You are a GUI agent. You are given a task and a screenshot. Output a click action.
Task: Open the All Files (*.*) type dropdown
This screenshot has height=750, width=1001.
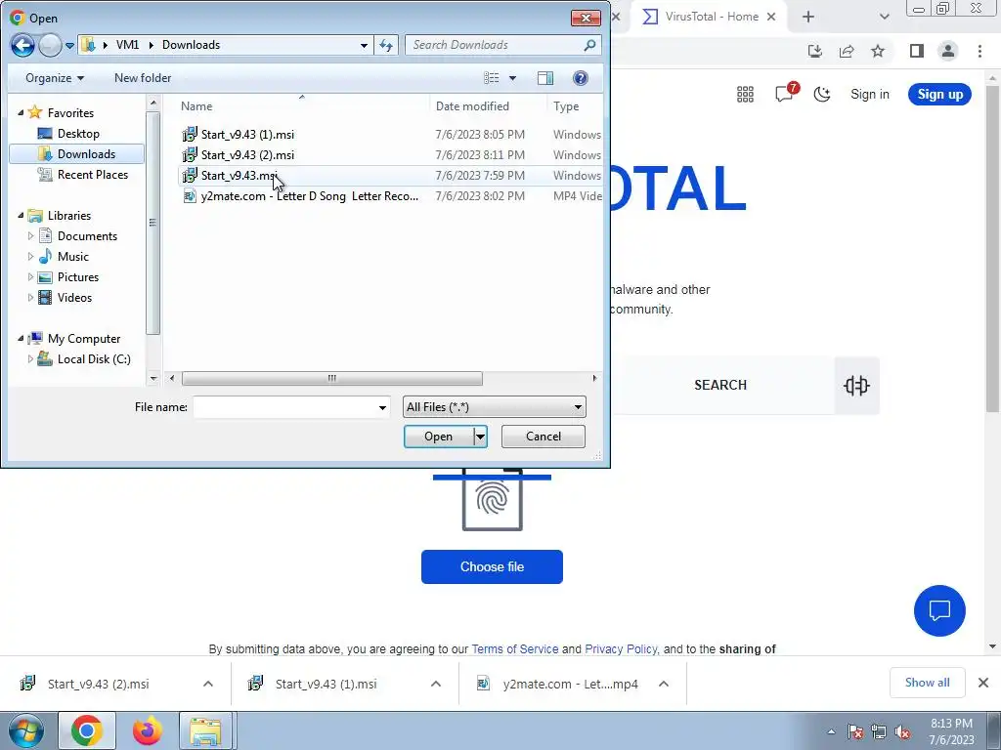(x=494, y=407)
